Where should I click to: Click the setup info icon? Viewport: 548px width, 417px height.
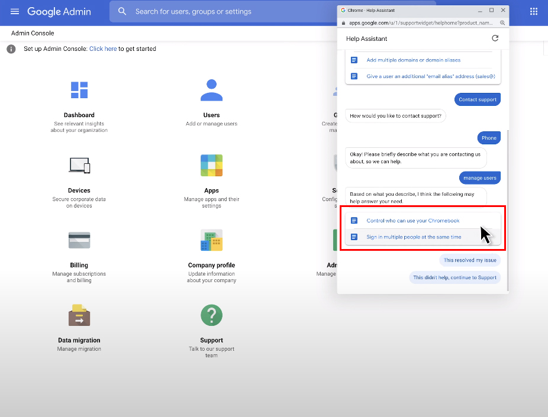(11, 49)
